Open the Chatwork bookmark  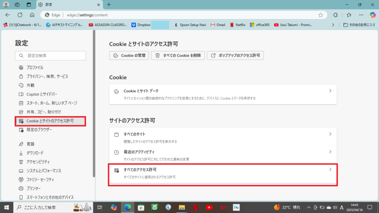[23, 25]
